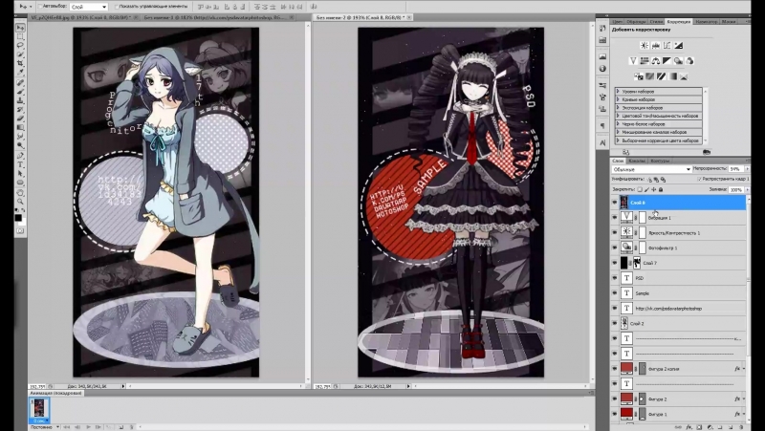Select the Lasso tool
The width and height of the screenshot is (765, 431).
19,46
